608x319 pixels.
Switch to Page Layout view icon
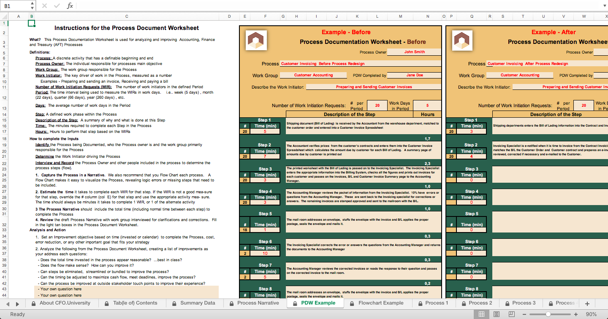pyautogui.click(x=496, y=314)
